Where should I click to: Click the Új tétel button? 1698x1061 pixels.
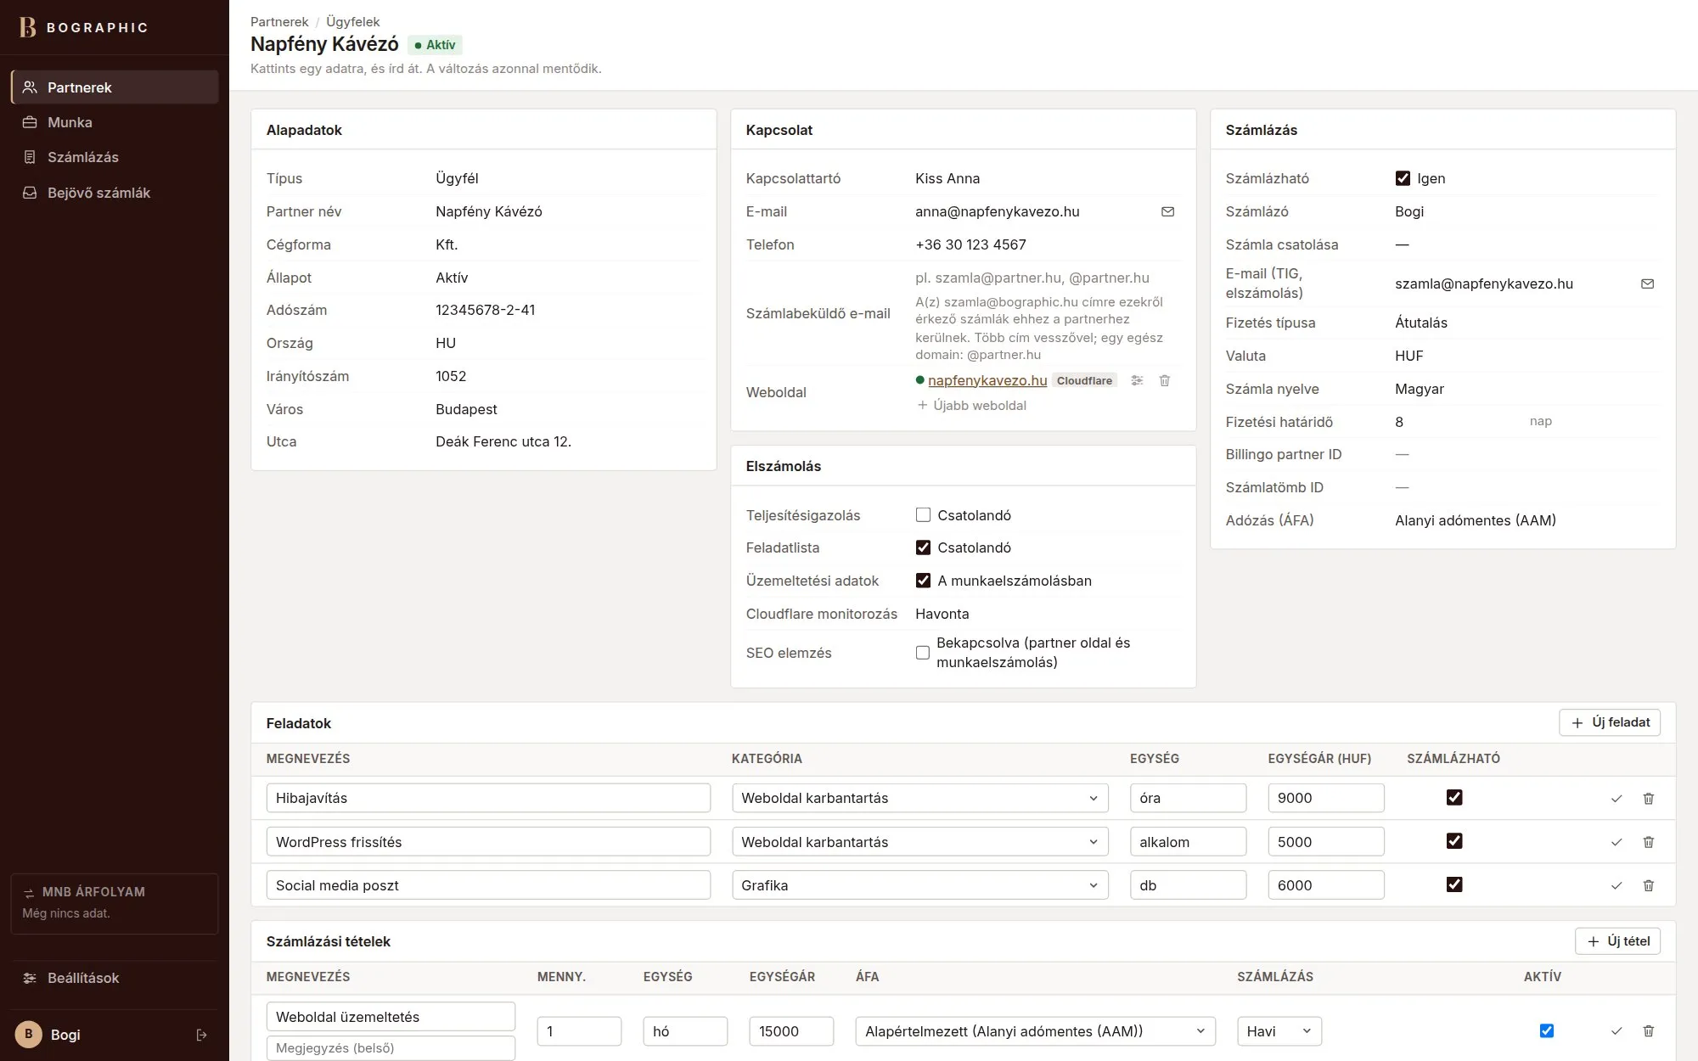pyautogui.click(x=1617, y=941)
